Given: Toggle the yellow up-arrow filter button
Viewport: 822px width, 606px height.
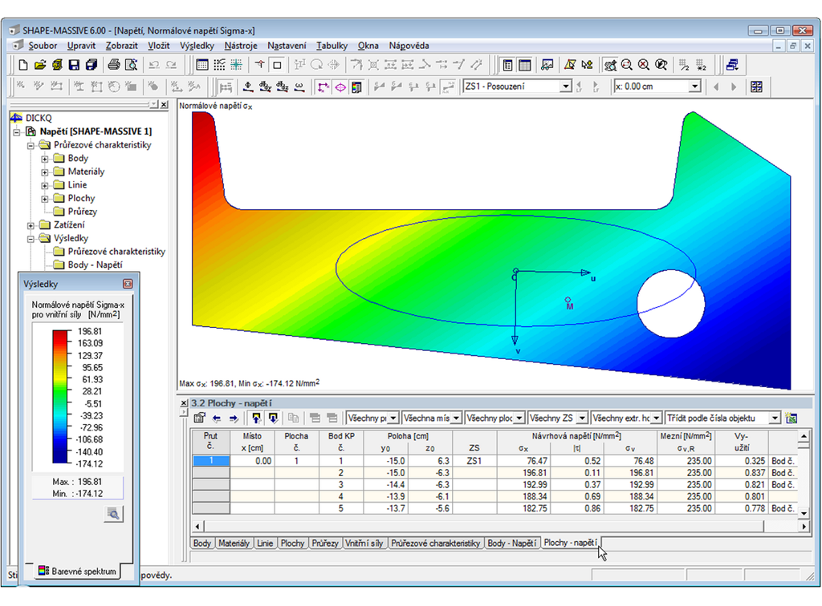Looking at the screenshot, I should pyautogui.click(x=256, y=418).
